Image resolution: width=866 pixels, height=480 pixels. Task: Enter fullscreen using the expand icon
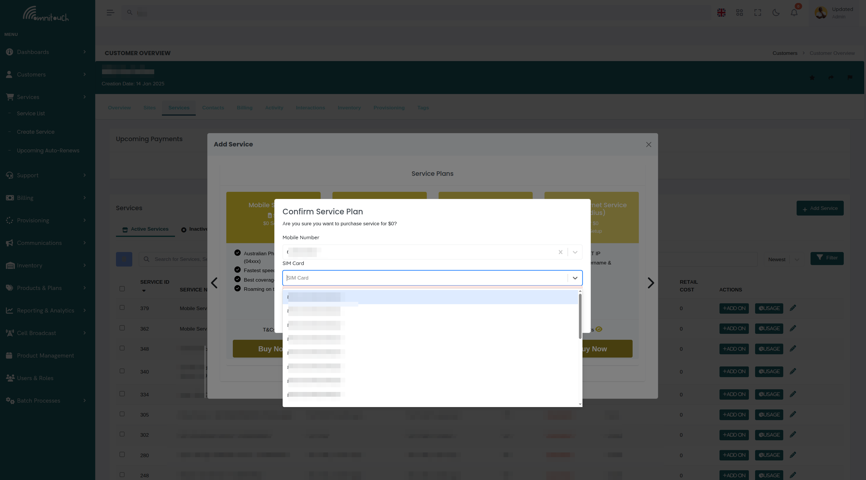pos(758,12)
